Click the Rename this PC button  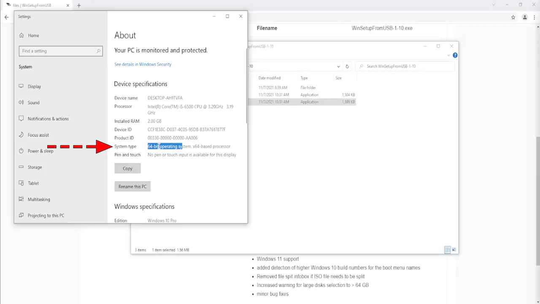click(132, 187)
